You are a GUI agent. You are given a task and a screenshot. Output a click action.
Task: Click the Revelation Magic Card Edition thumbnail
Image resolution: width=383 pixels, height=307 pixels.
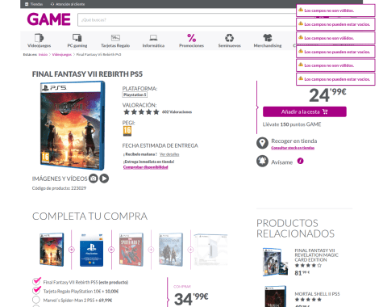tap(275, 262)
